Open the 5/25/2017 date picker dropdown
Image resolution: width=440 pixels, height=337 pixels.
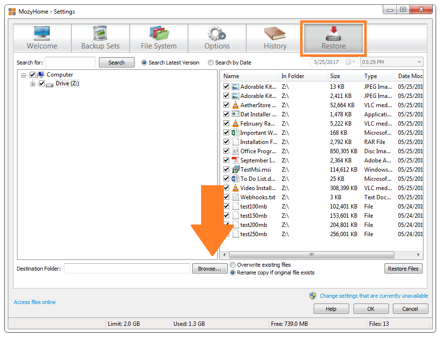click(x=351, y=62)
